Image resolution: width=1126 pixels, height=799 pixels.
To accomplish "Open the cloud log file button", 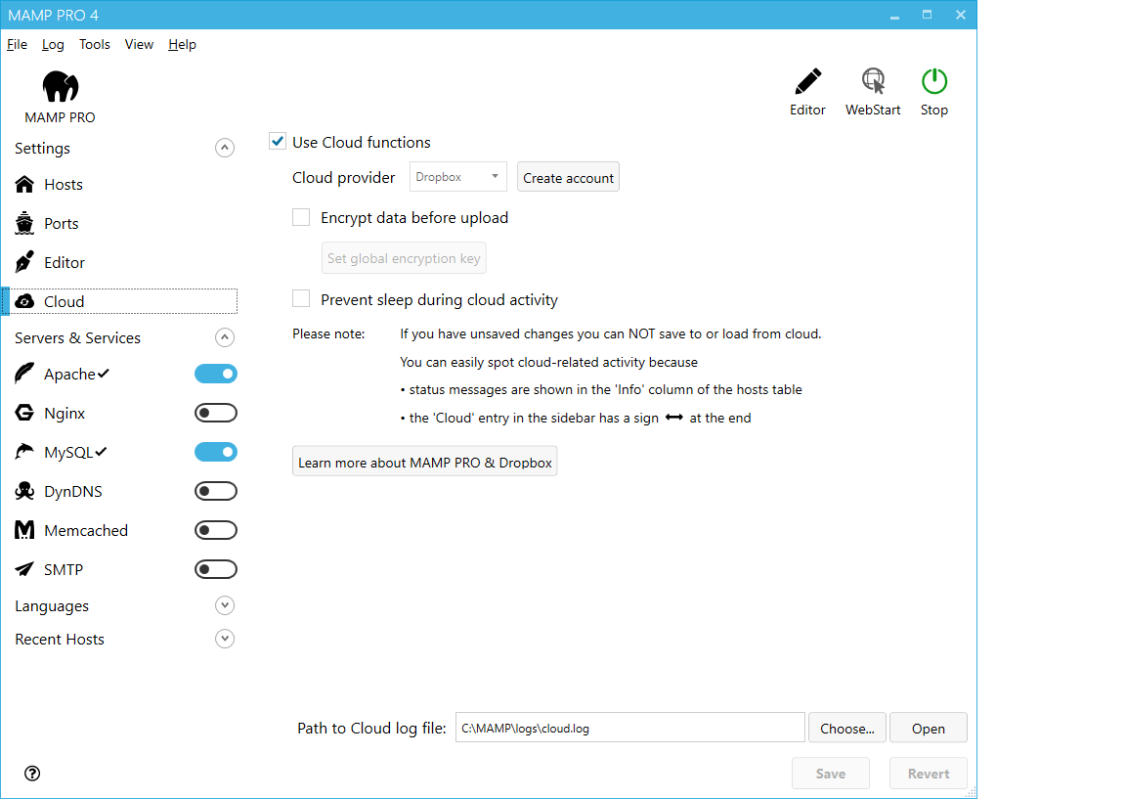I will tap(929, 728).
